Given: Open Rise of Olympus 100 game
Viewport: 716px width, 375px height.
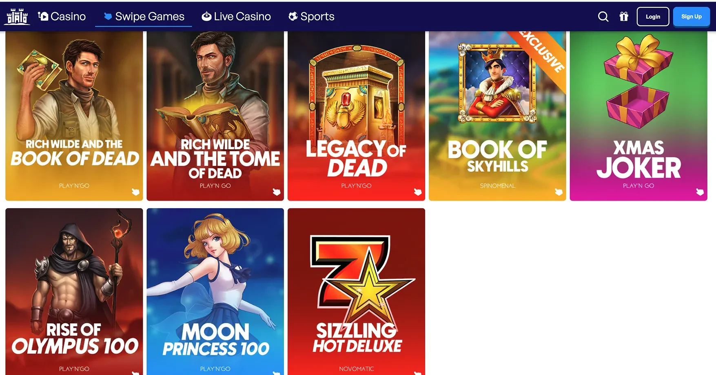Looking at the screenshot, I should pos(74,291).
